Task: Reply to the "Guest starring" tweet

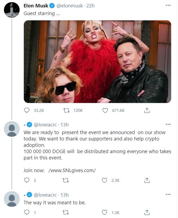Action: click(27, 111)
